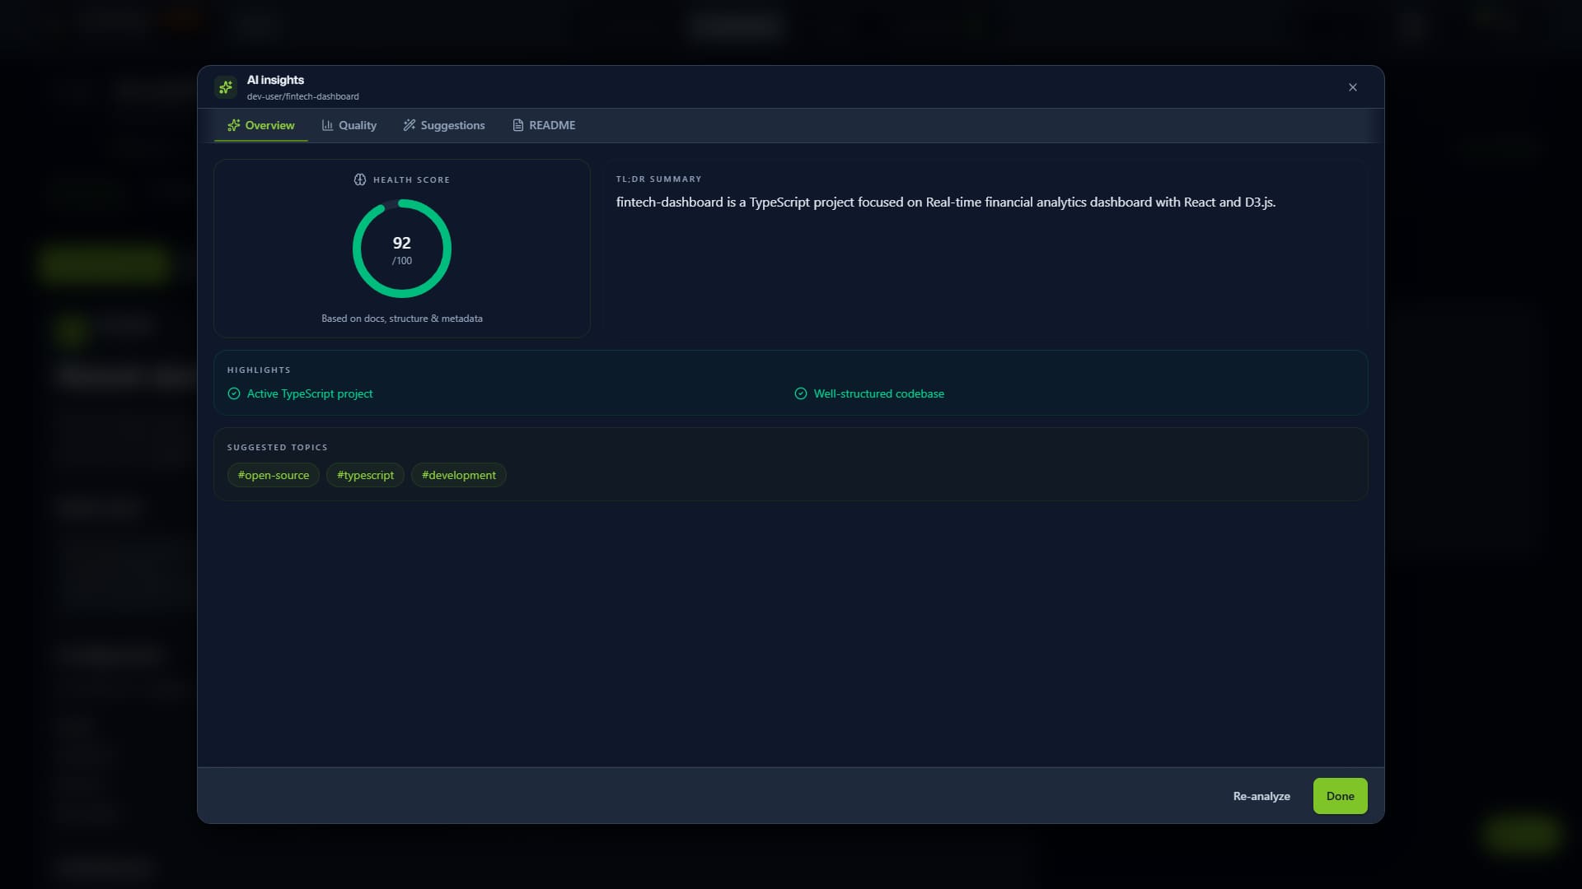This screenshot has width=1582, height=889.
Task: Close the AI insights dialog
Action: point(1353,87)
